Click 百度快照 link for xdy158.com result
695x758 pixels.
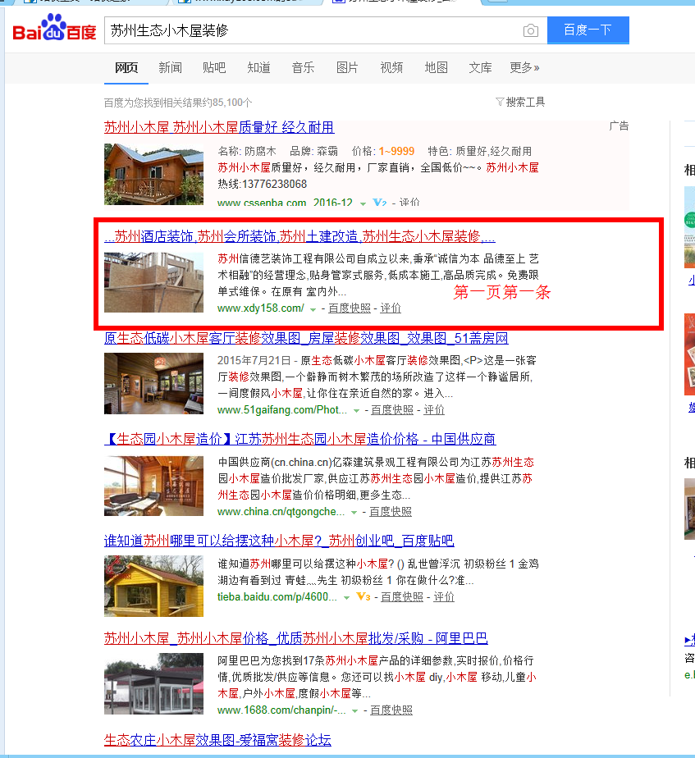(x=350, y=308)
